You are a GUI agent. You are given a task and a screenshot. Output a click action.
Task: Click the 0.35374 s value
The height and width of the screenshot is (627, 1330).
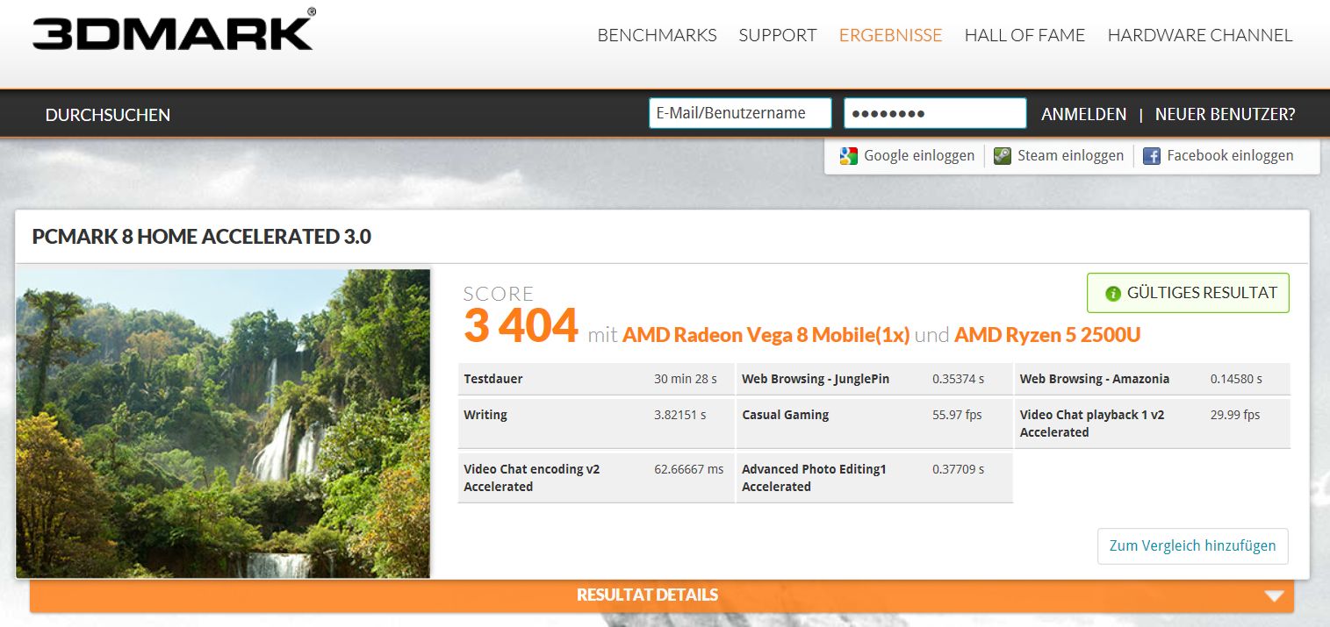pos(959,379)
